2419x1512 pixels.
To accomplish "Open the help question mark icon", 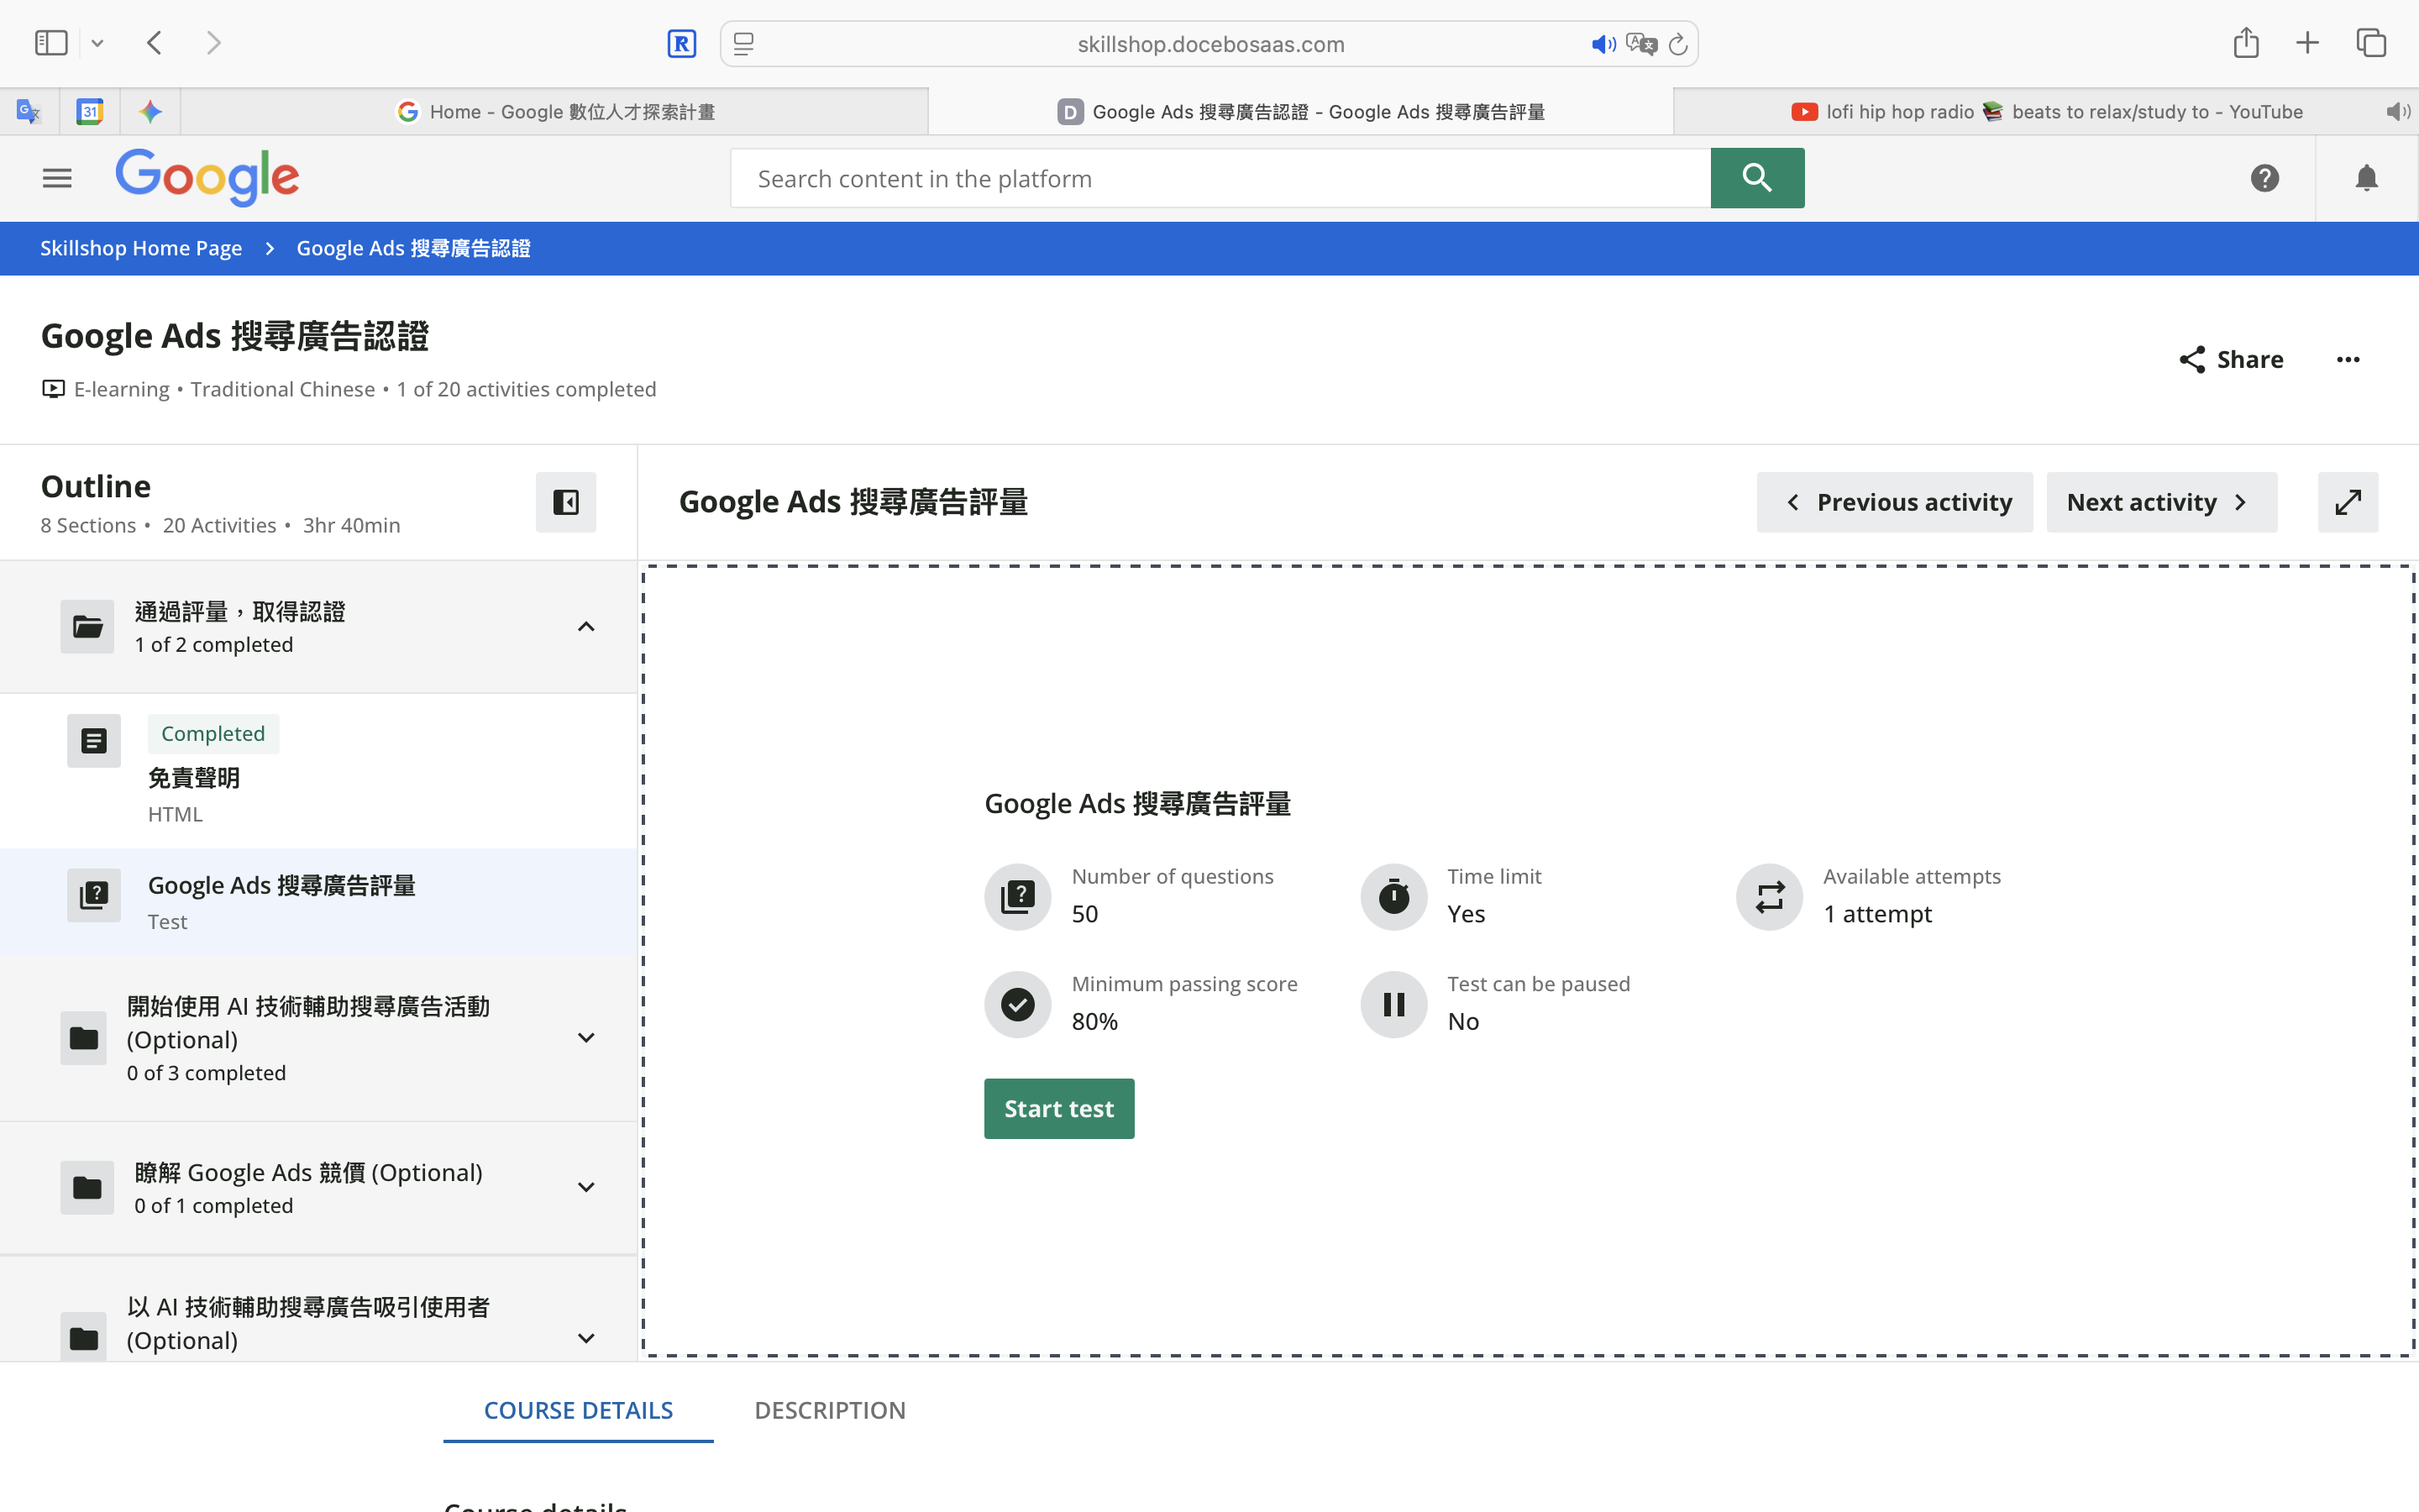I will click(2264, 178).
